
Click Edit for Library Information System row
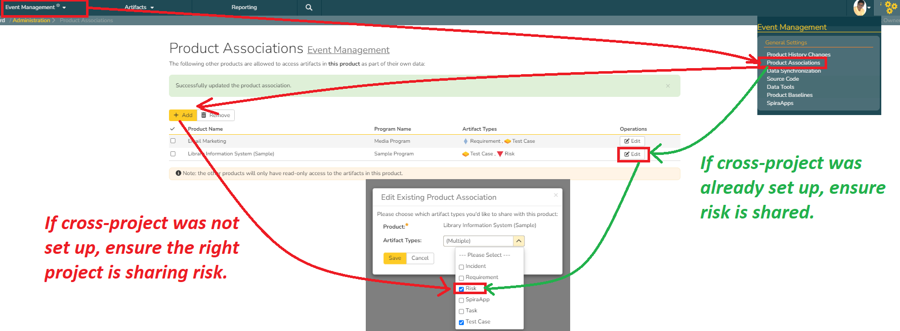632,154
